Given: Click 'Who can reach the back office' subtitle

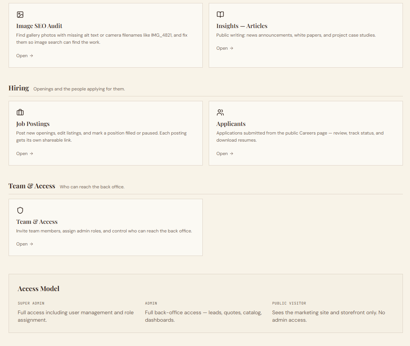Looking at the screenshot, I should tap(92, 187).
